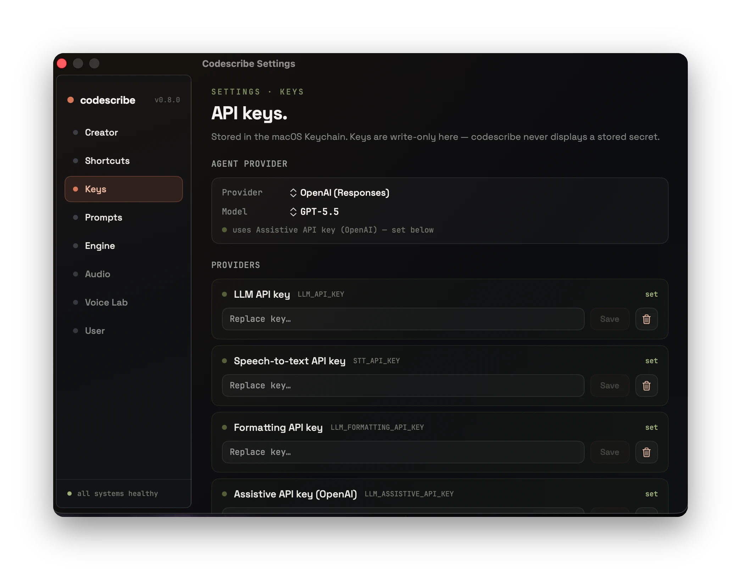Click the 'set' status of Assistive API key
The height and width of the screenshot is (570, 741).
[651, 494]
